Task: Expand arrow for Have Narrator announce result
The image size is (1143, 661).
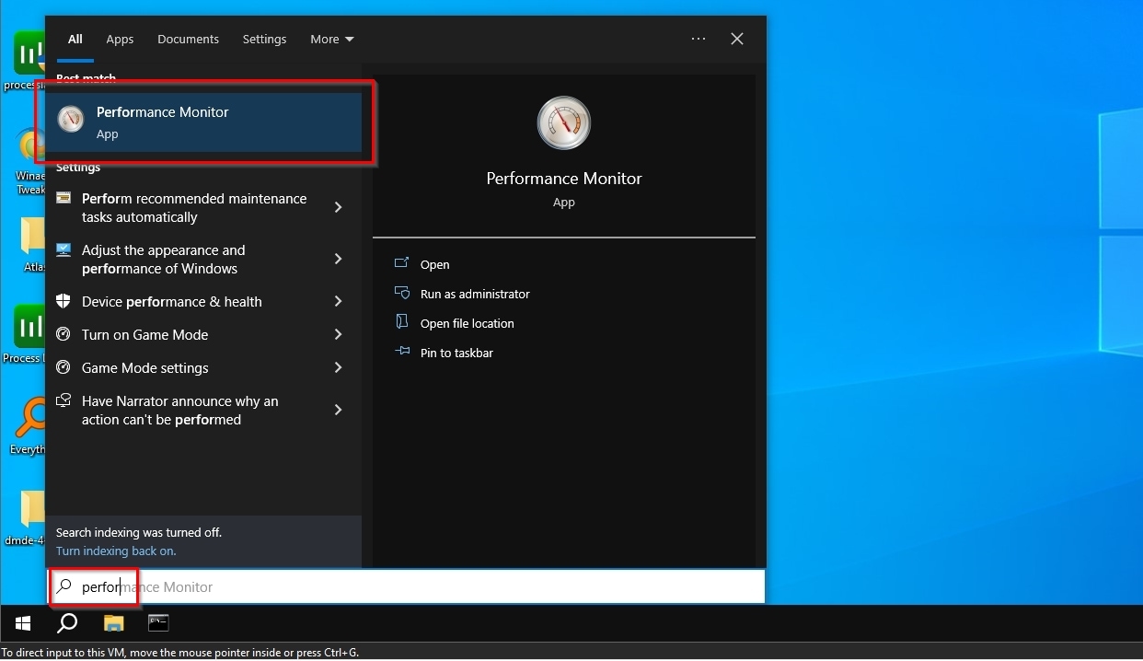Action: [x=338, y=410]
